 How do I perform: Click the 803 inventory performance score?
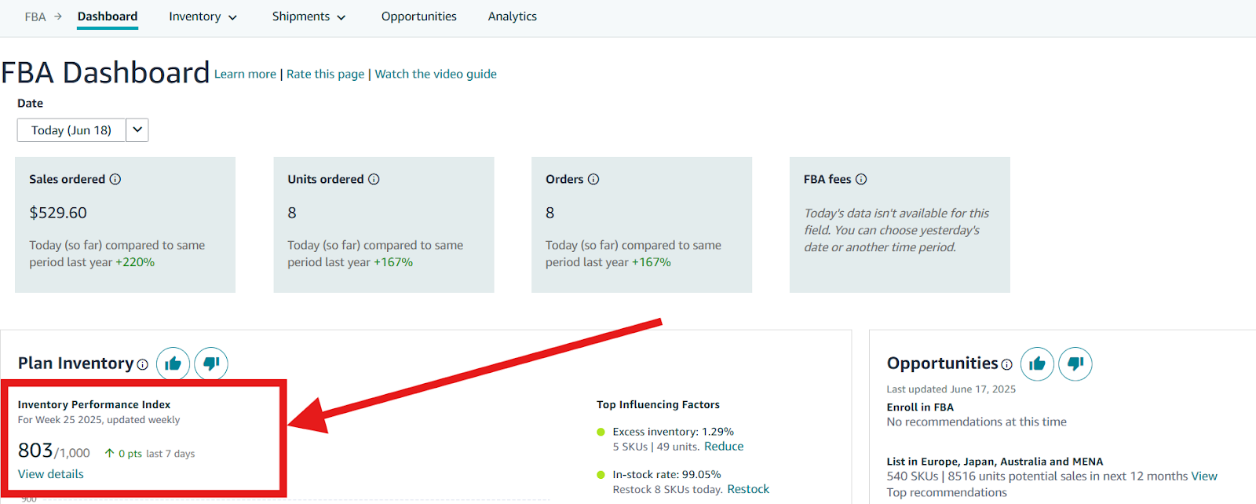35,451
